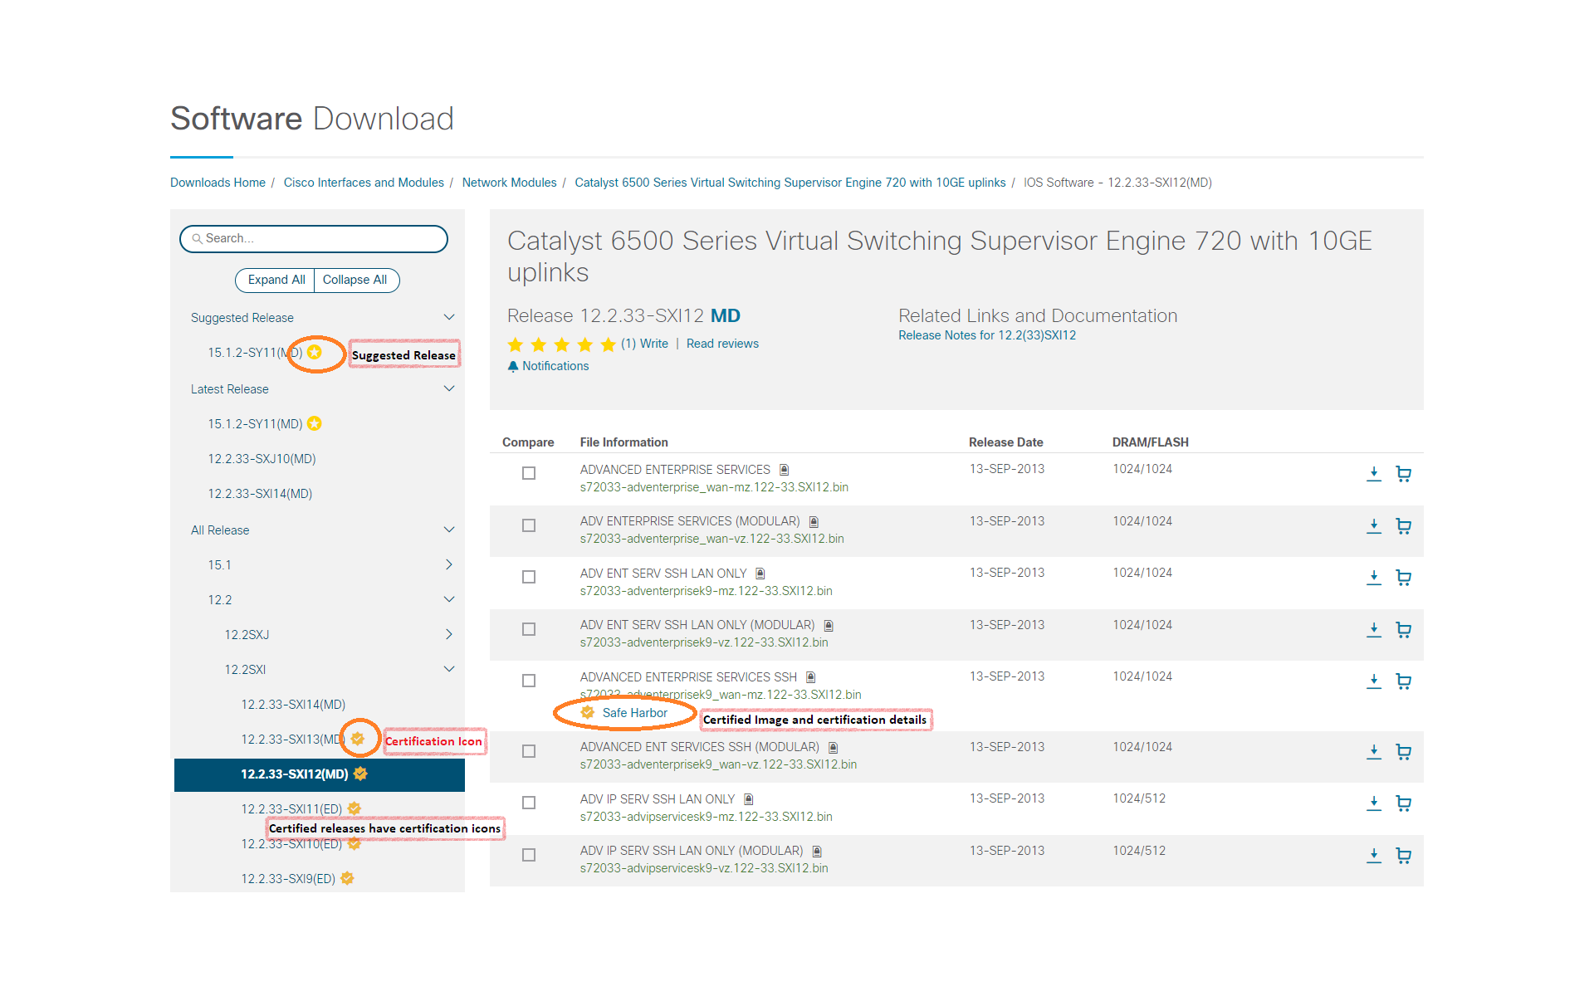Expand the 15.1 release tree node
The width and height of the screenshot is (1594, 996).
[x=449, y=565]
